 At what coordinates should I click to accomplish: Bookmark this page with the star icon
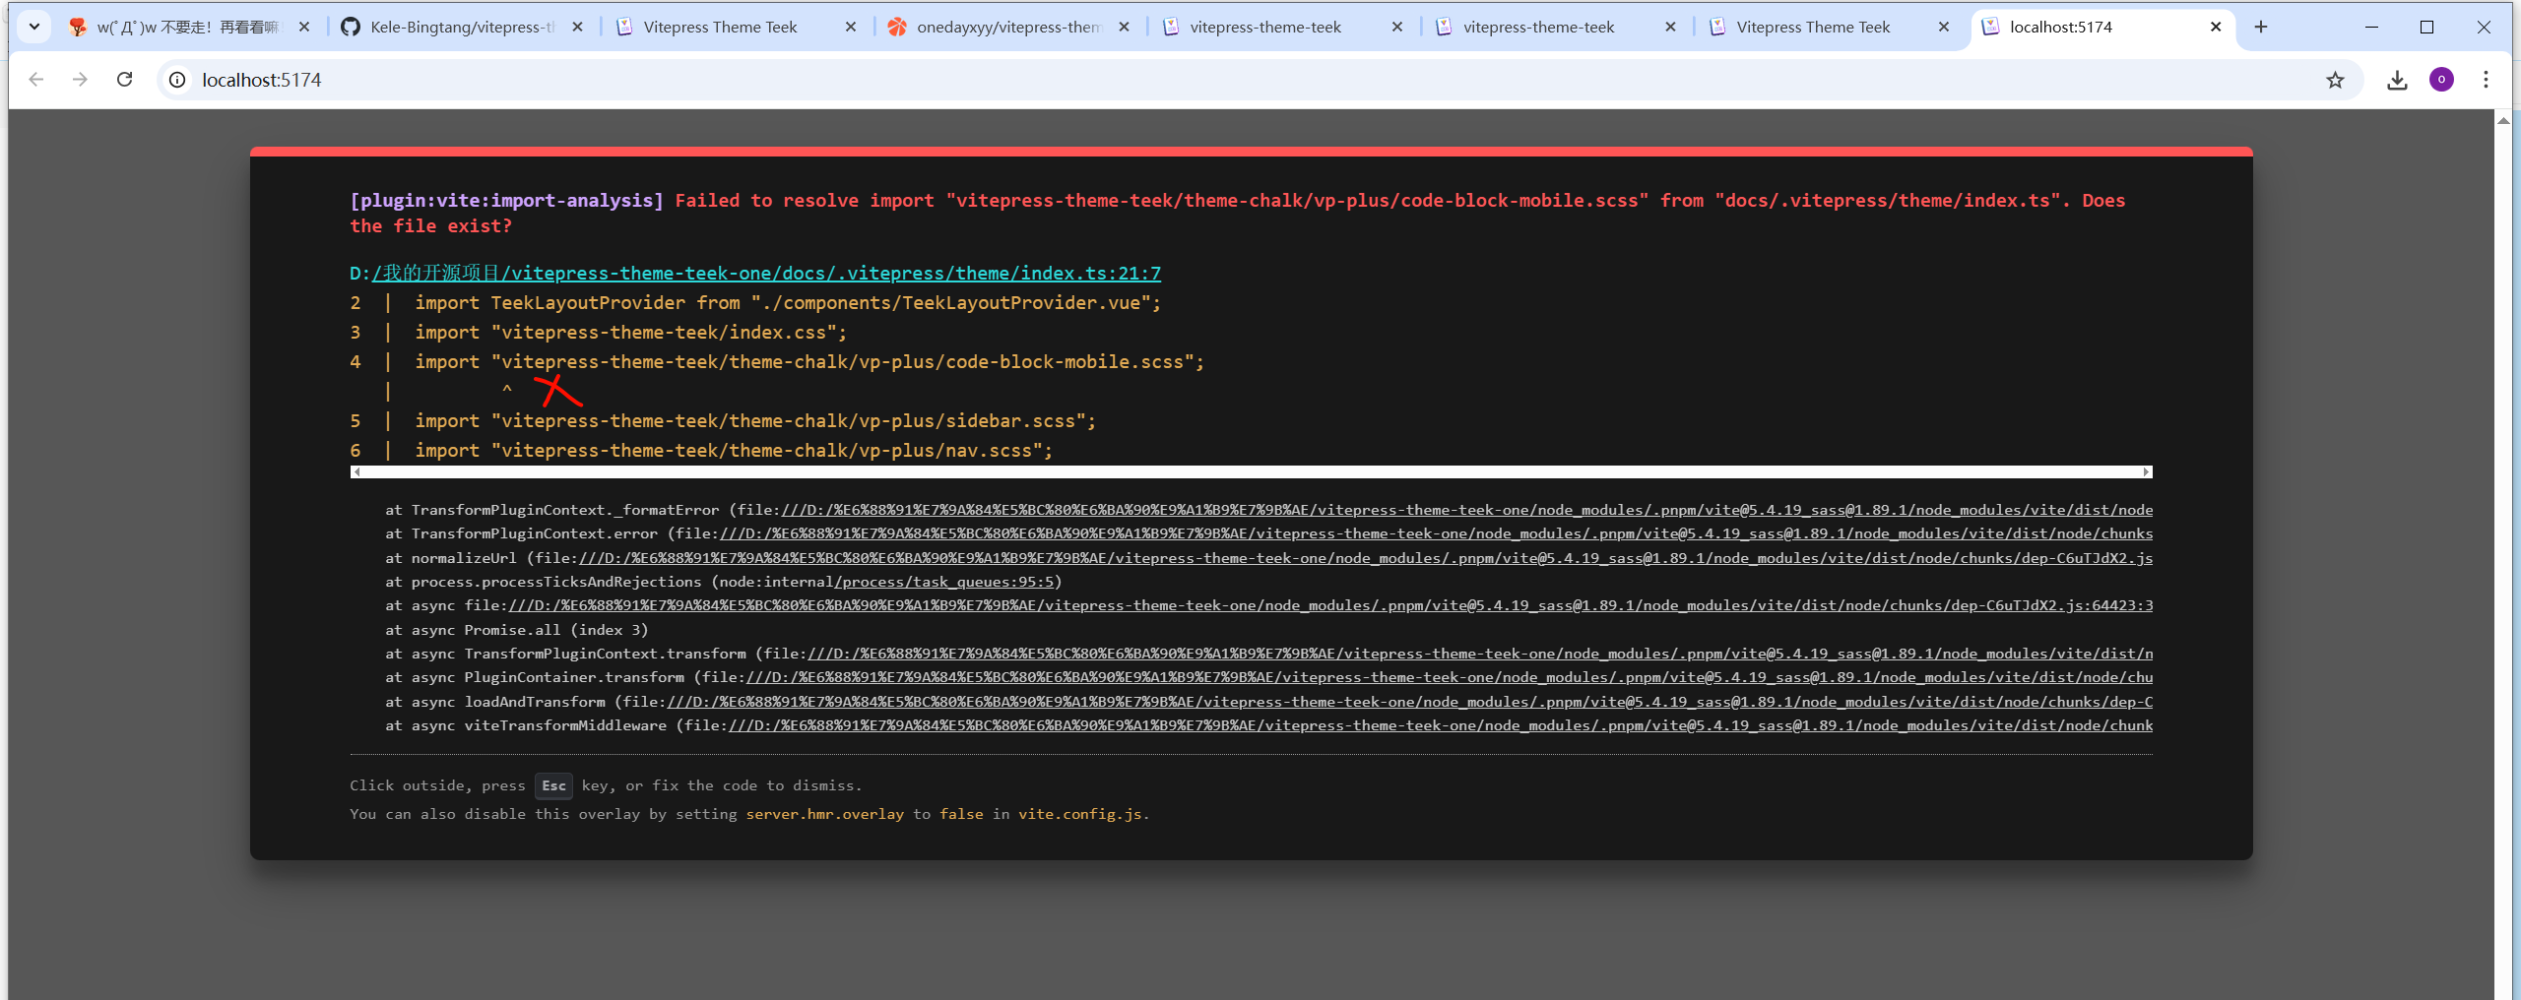click(2335, 80)
